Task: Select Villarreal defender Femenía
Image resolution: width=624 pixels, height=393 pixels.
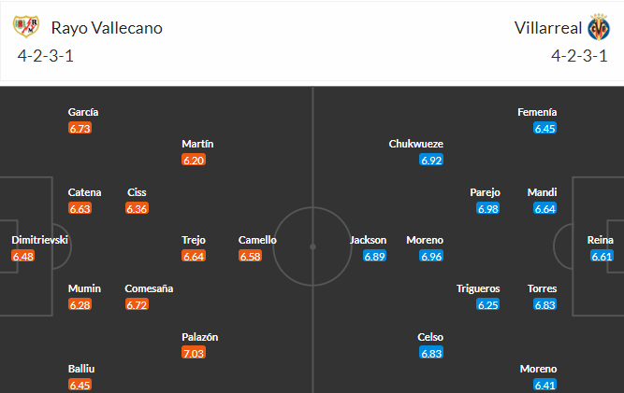Action: point(537,112)
